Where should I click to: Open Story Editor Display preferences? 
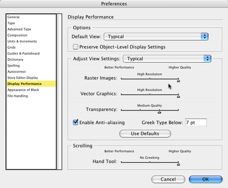coord(23,78)
